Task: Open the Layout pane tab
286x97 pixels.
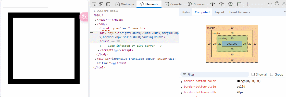Action: click(219, 12)
